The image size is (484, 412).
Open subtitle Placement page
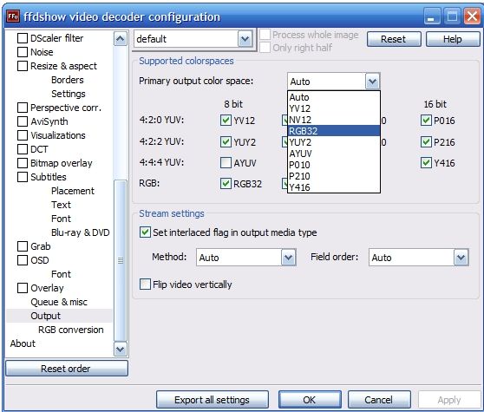click(73, 191)
